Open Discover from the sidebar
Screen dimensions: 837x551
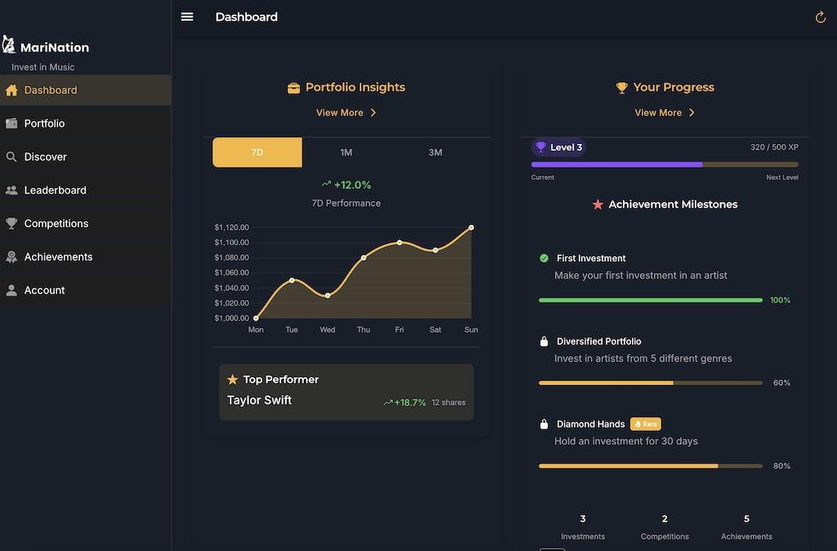point(85,156)
